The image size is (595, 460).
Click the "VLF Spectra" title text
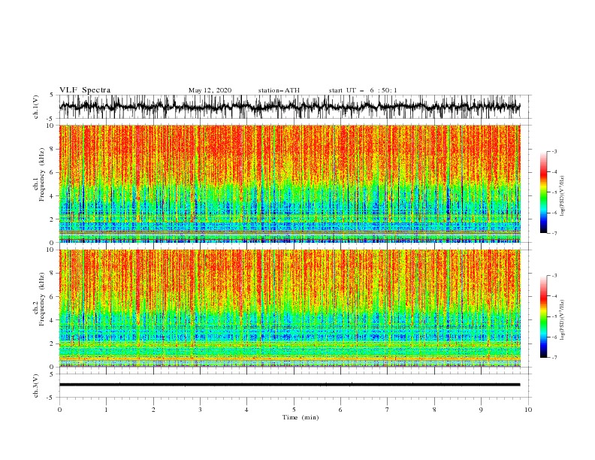coord(85,90)
